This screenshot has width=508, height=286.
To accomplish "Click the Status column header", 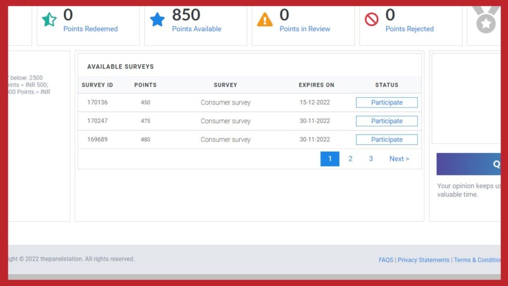I will coord(387,85).
